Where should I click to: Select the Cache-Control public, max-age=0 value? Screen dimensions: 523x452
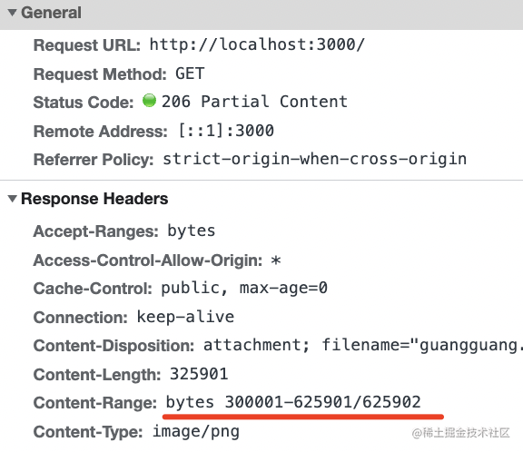(244, 288)
